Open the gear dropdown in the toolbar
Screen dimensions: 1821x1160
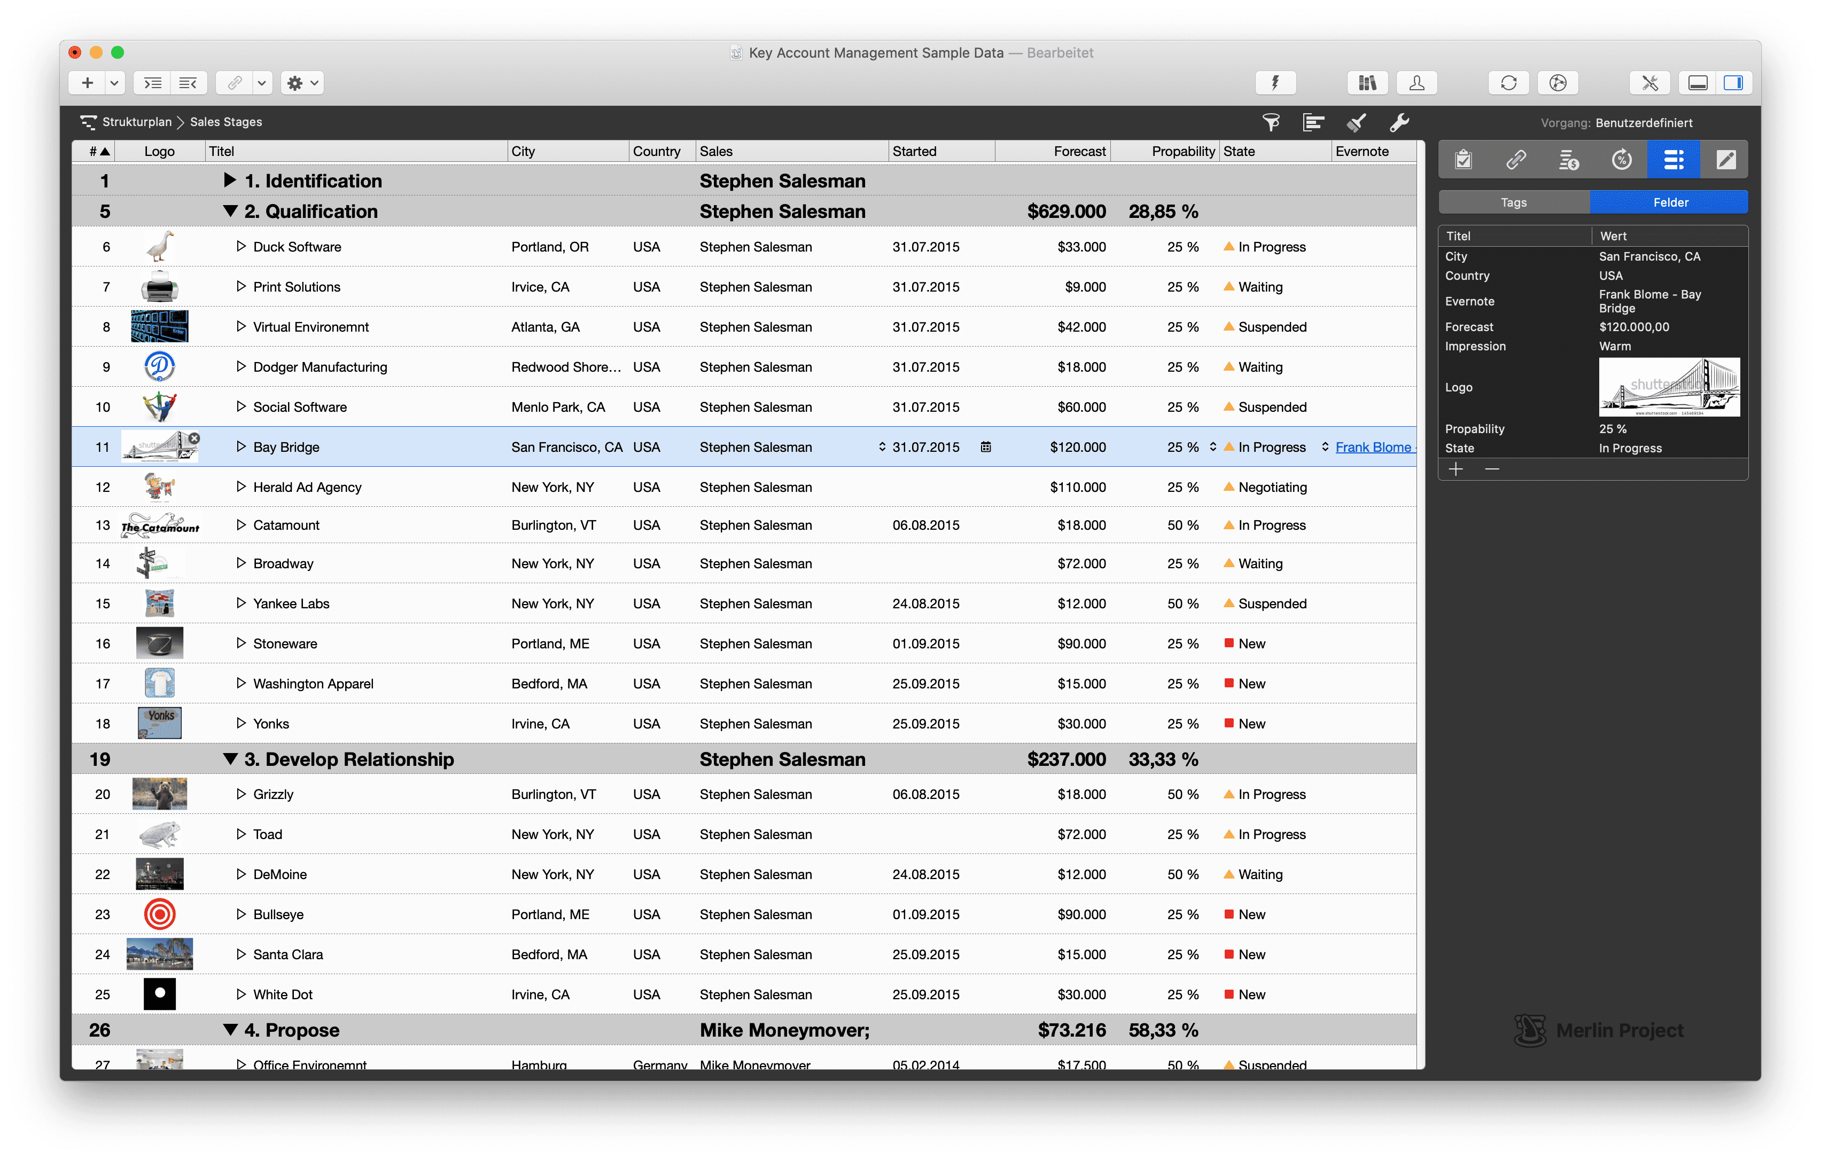click(315, 83)
